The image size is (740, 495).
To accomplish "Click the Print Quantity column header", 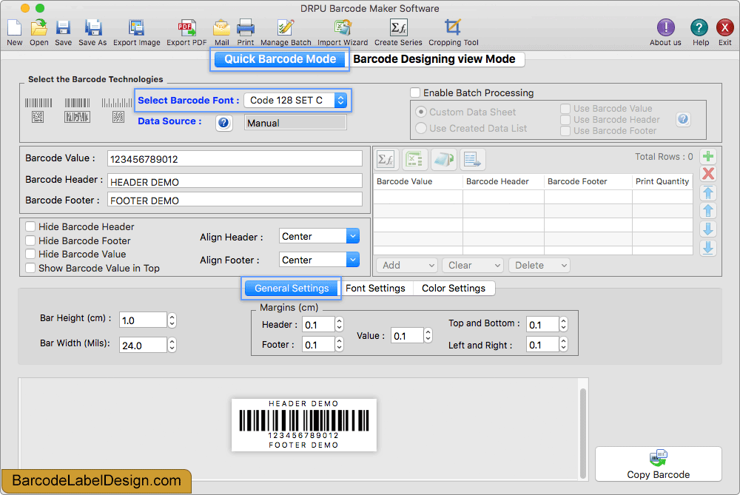I will click(662, 182).
